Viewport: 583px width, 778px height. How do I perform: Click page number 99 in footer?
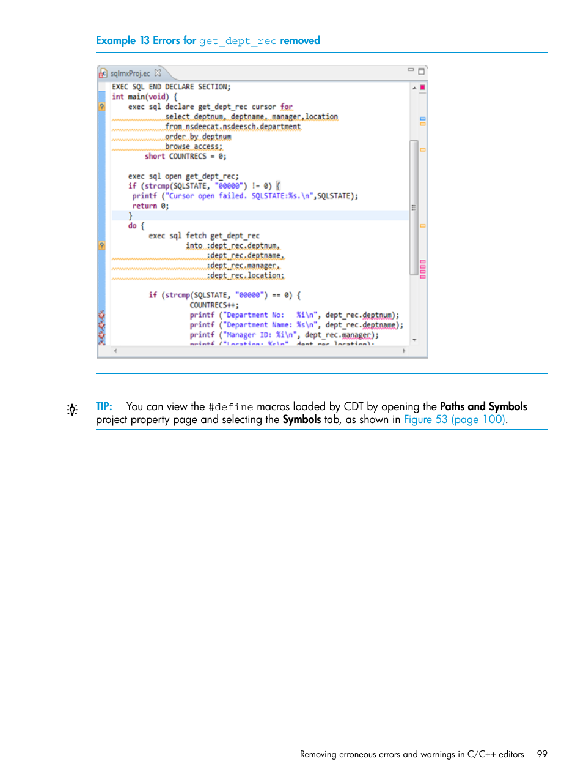[x=542, y=754]
